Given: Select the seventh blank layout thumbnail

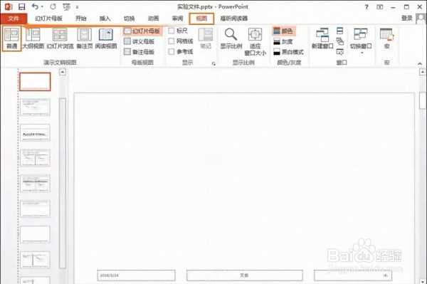Looking at the screenshot, I should (35, 234).
